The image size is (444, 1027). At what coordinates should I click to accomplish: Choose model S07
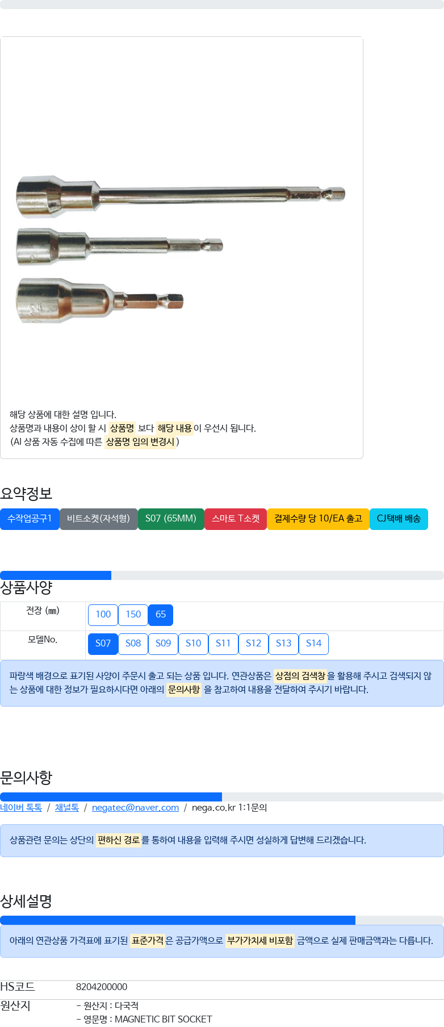[x=103, y=644]
